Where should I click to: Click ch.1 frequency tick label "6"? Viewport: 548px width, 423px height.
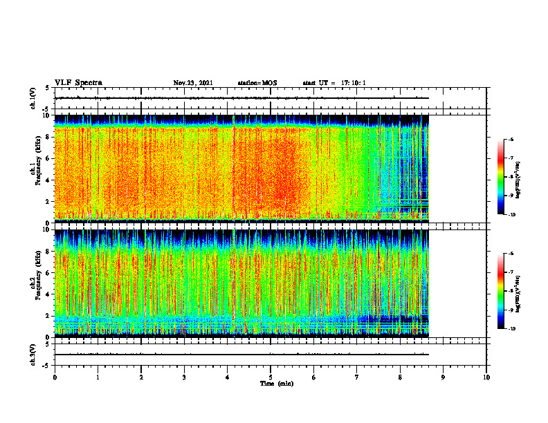pyautogui.click(x=48, y=158)
